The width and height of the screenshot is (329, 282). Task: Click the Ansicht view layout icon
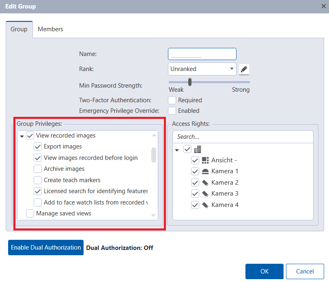tap(205, 160)
